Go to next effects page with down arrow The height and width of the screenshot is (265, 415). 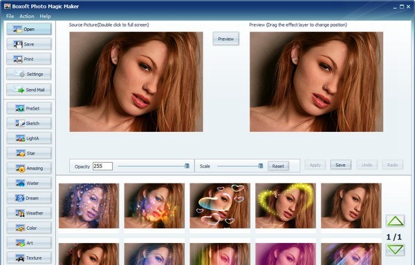point(395,249)
